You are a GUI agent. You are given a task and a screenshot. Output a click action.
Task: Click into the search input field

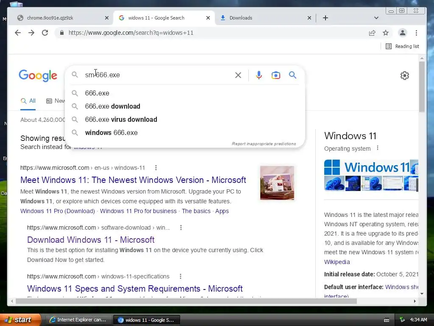[158, 75]
